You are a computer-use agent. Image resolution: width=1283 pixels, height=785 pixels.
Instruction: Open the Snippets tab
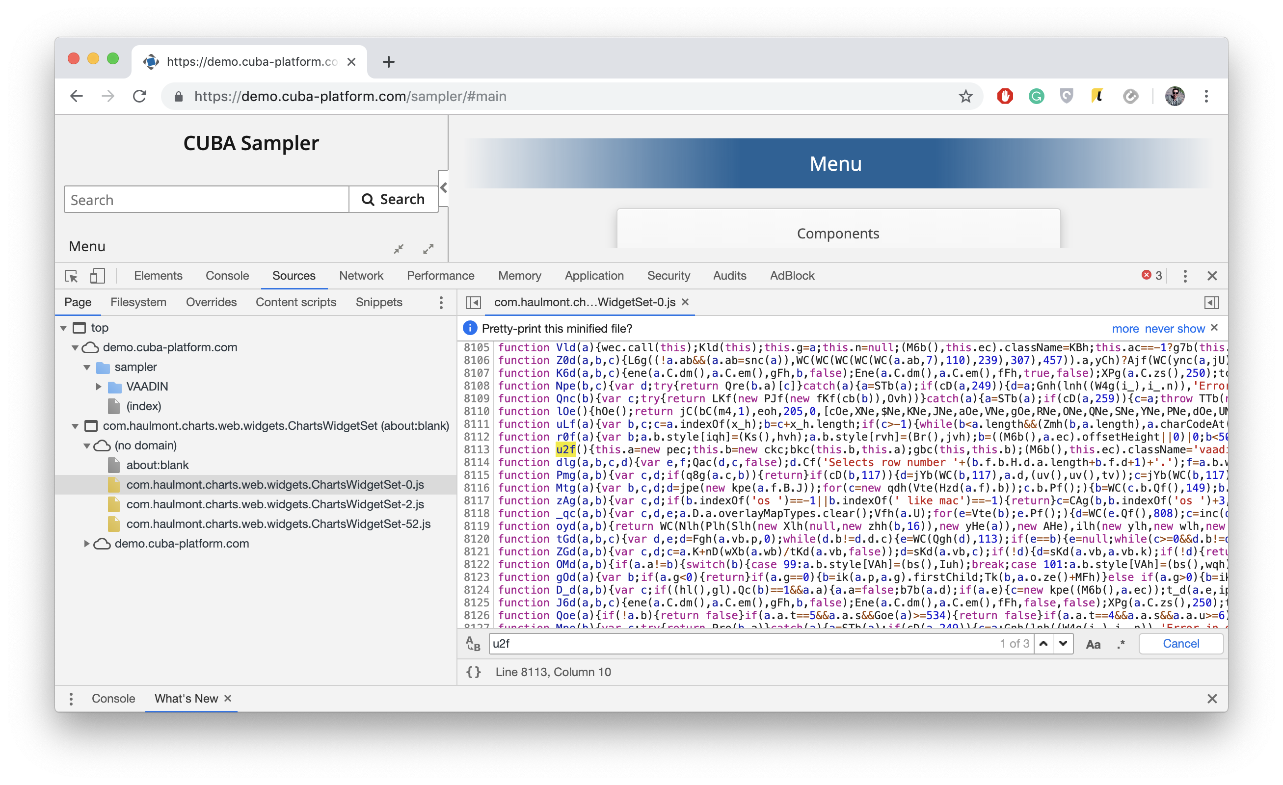tap(379, 302)
